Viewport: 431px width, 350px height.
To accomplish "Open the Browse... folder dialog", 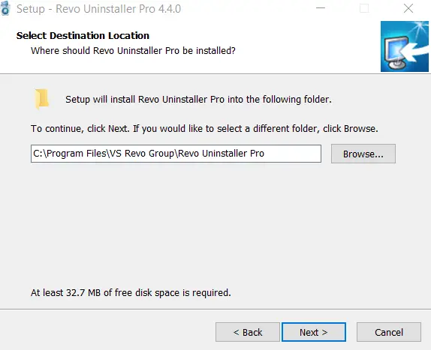I will pos(363,154).
